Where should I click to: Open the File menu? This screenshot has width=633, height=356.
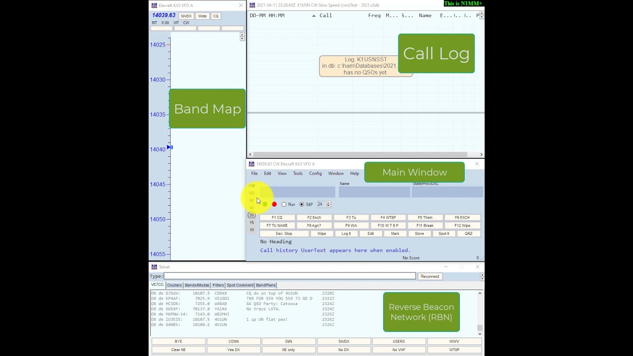pyautogui.click(x=254, y=174)
